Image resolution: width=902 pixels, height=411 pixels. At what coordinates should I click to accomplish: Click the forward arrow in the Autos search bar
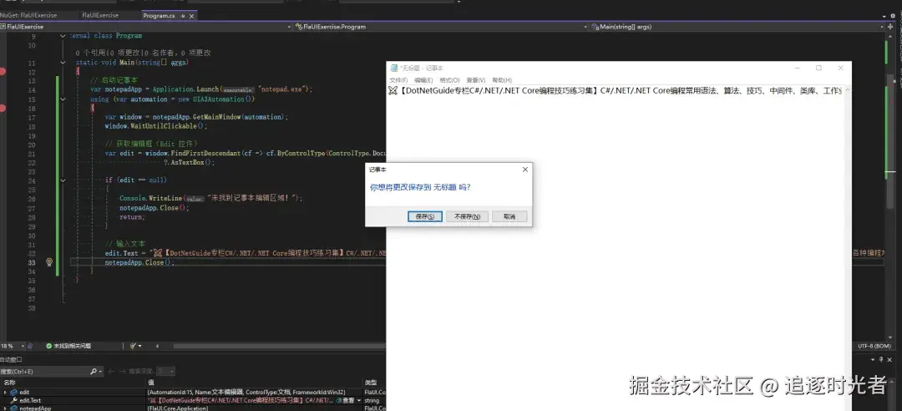click(x=121, y=372)
